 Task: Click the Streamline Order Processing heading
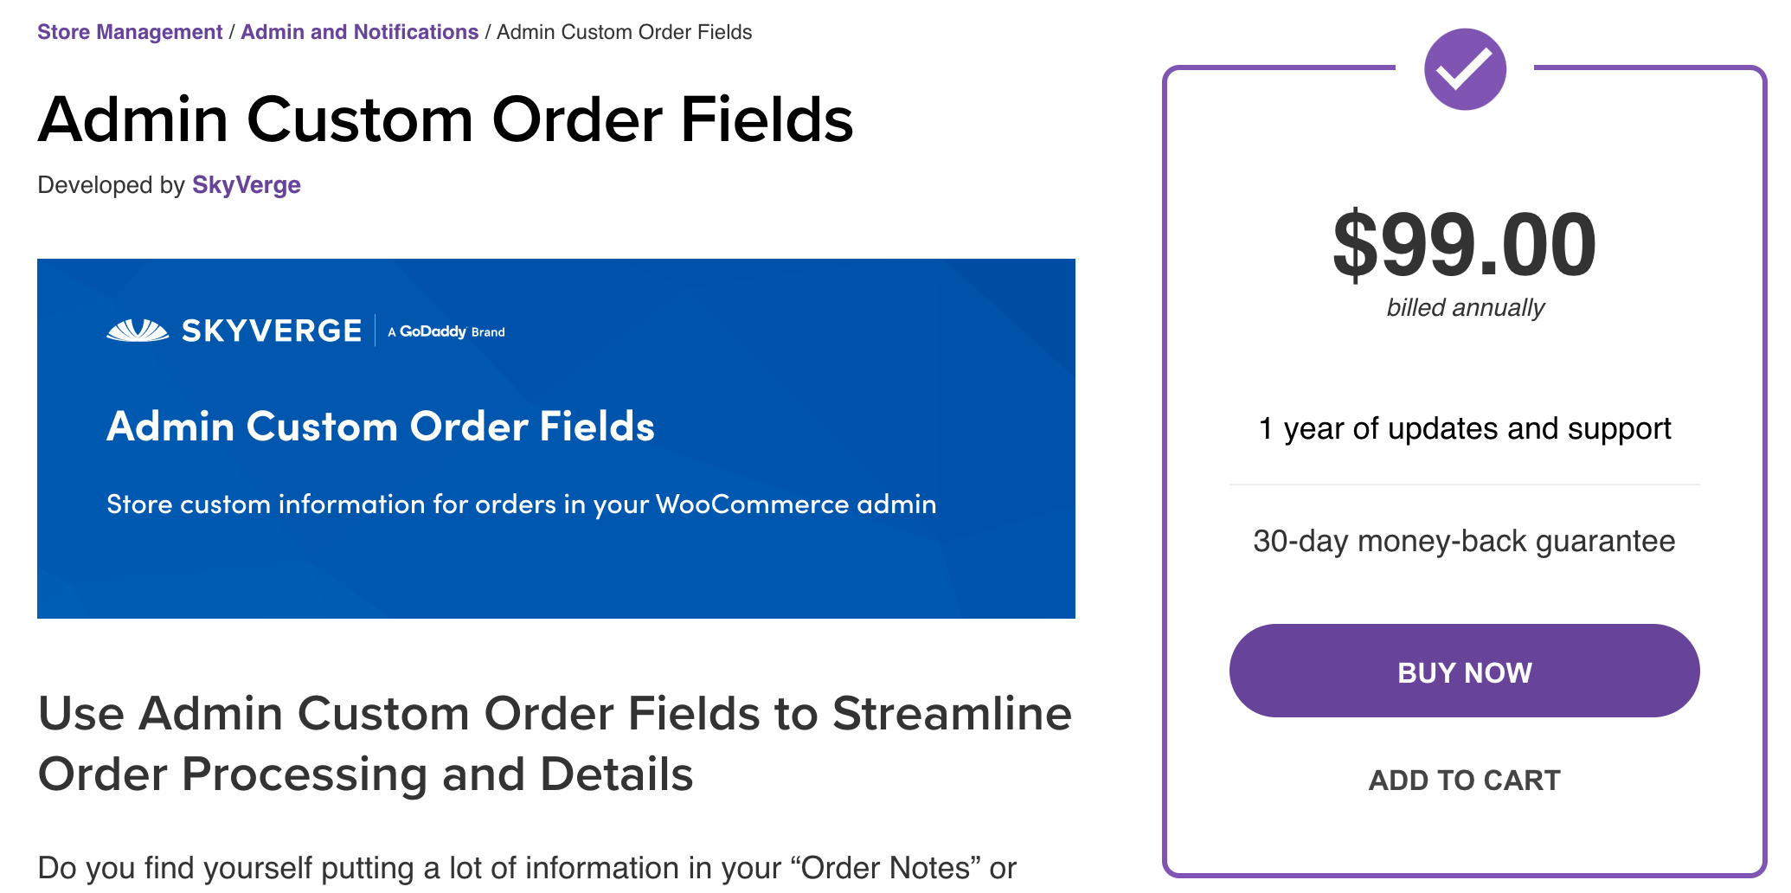[554, 743]
